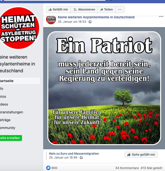The height and width of the screenshot is (171, 165).
Task: Select the Startseite sidebar tab
Action: pyautogui.click(x=20, y=81)
